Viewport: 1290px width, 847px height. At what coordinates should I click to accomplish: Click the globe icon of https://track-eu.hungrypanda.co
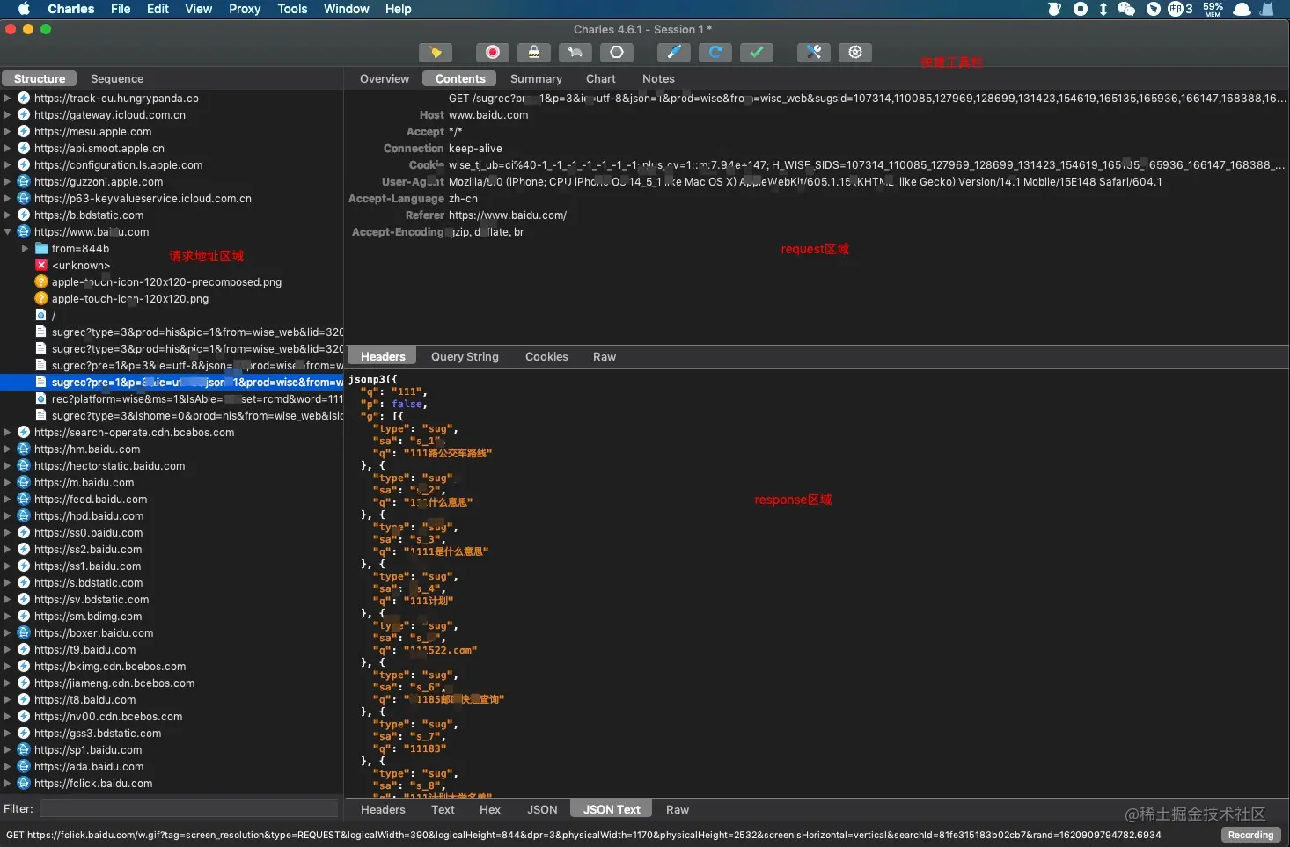pos(24,98)
